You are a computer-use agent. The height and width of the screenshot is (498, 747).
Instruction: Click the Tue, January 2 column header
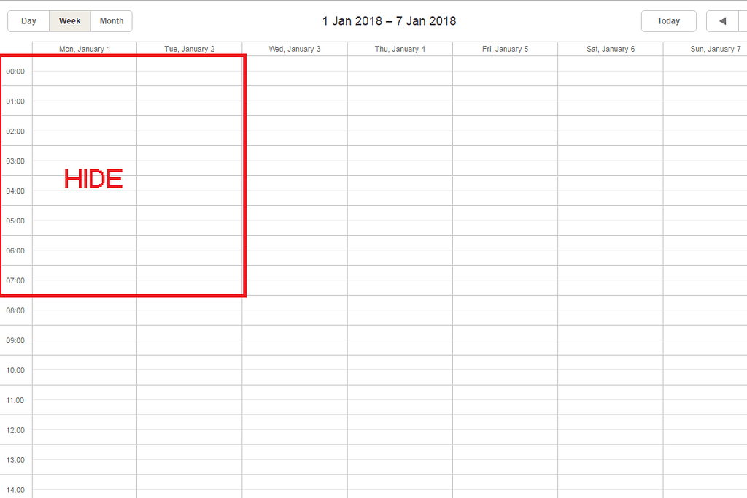tap(190, 49)
